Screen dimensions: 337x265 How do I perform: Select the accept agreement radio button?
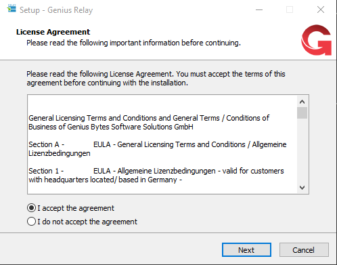[31, 208]
